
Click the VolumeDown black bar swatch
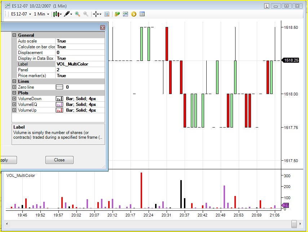[60, 99]
